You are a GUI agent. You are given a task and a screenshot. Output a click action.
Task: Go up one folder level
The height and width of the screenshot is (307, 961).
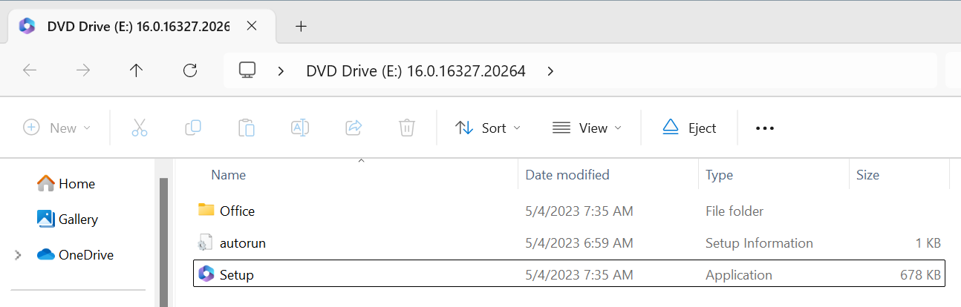136,70
